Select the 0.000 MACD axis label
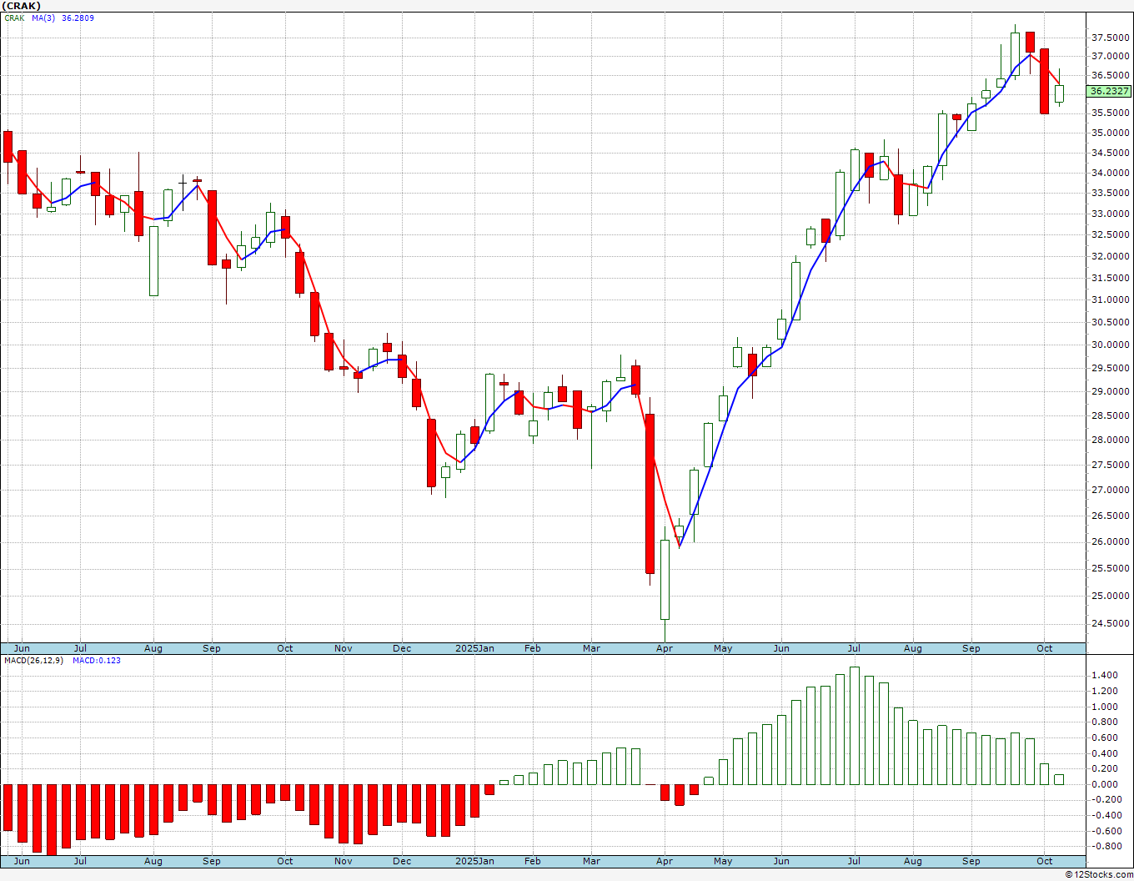The width and height of the screenshot is (1134, 881). [x=1106, y=784]
